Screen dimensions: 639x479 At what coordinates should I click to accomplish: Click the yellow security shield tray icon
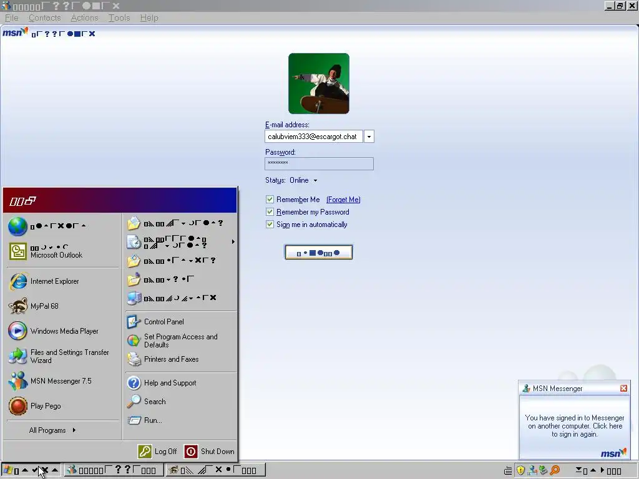(x=520, y=470)
